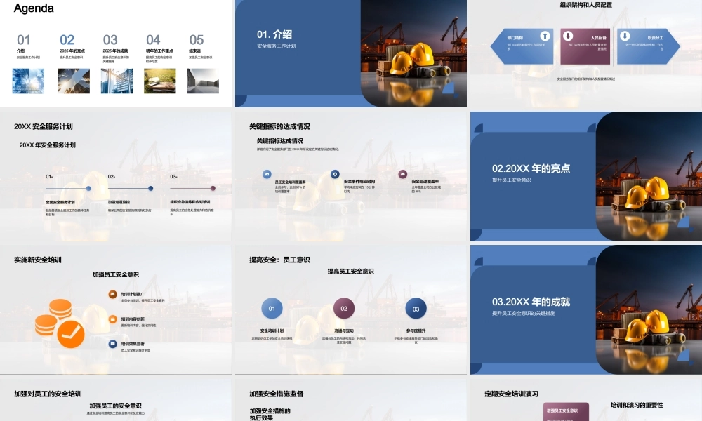Click the blue icon beside 培训效果显著
This screenshot has width=702, height=421.
coord(113,344)
